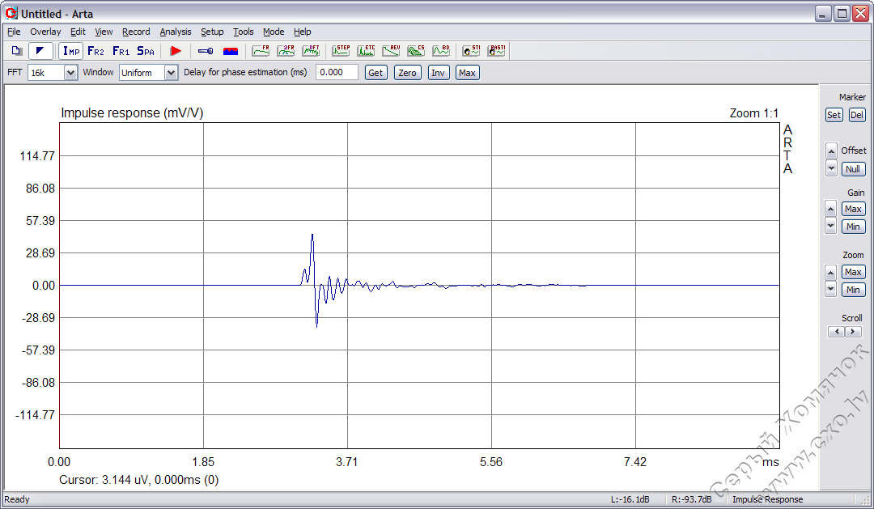This screenshot has width=874, height=509.
Task: Switch to FR2 dual-channel mode
Action: pyautogui.click(x=95, y=51)
